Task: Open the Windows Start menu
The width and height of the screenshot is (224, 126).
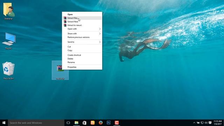Action: point(4,123)
